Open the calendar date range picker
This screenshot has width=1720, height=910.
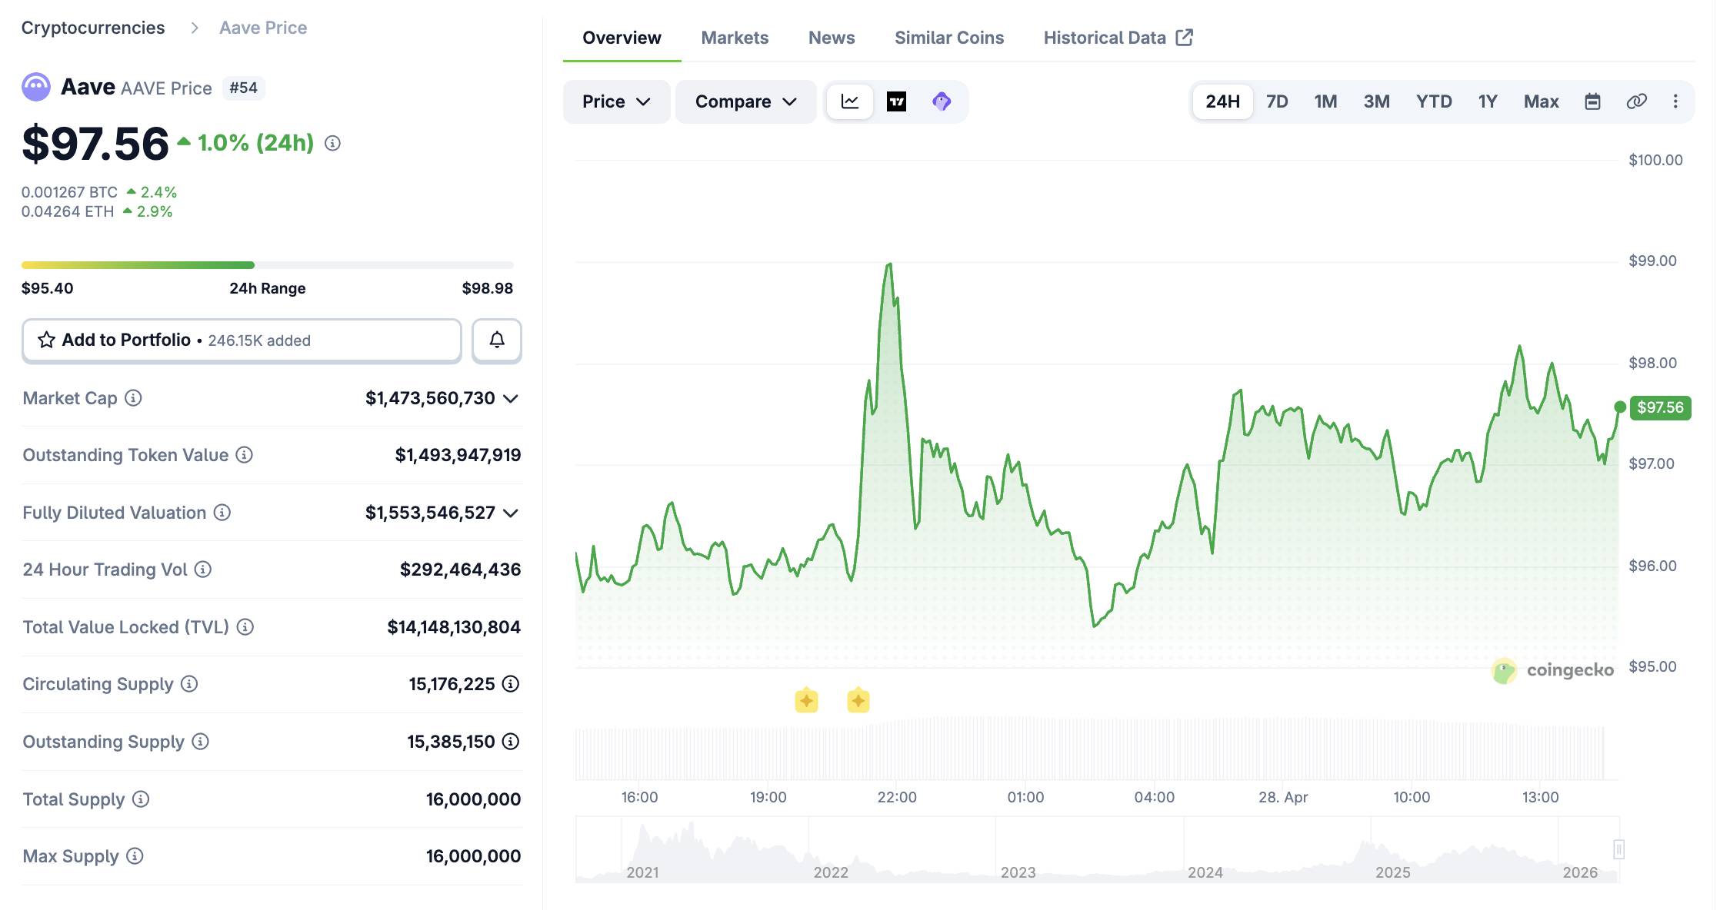(1592, 101)
